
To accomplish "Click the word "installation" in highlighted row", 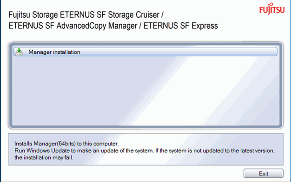I will pos(66,52).
